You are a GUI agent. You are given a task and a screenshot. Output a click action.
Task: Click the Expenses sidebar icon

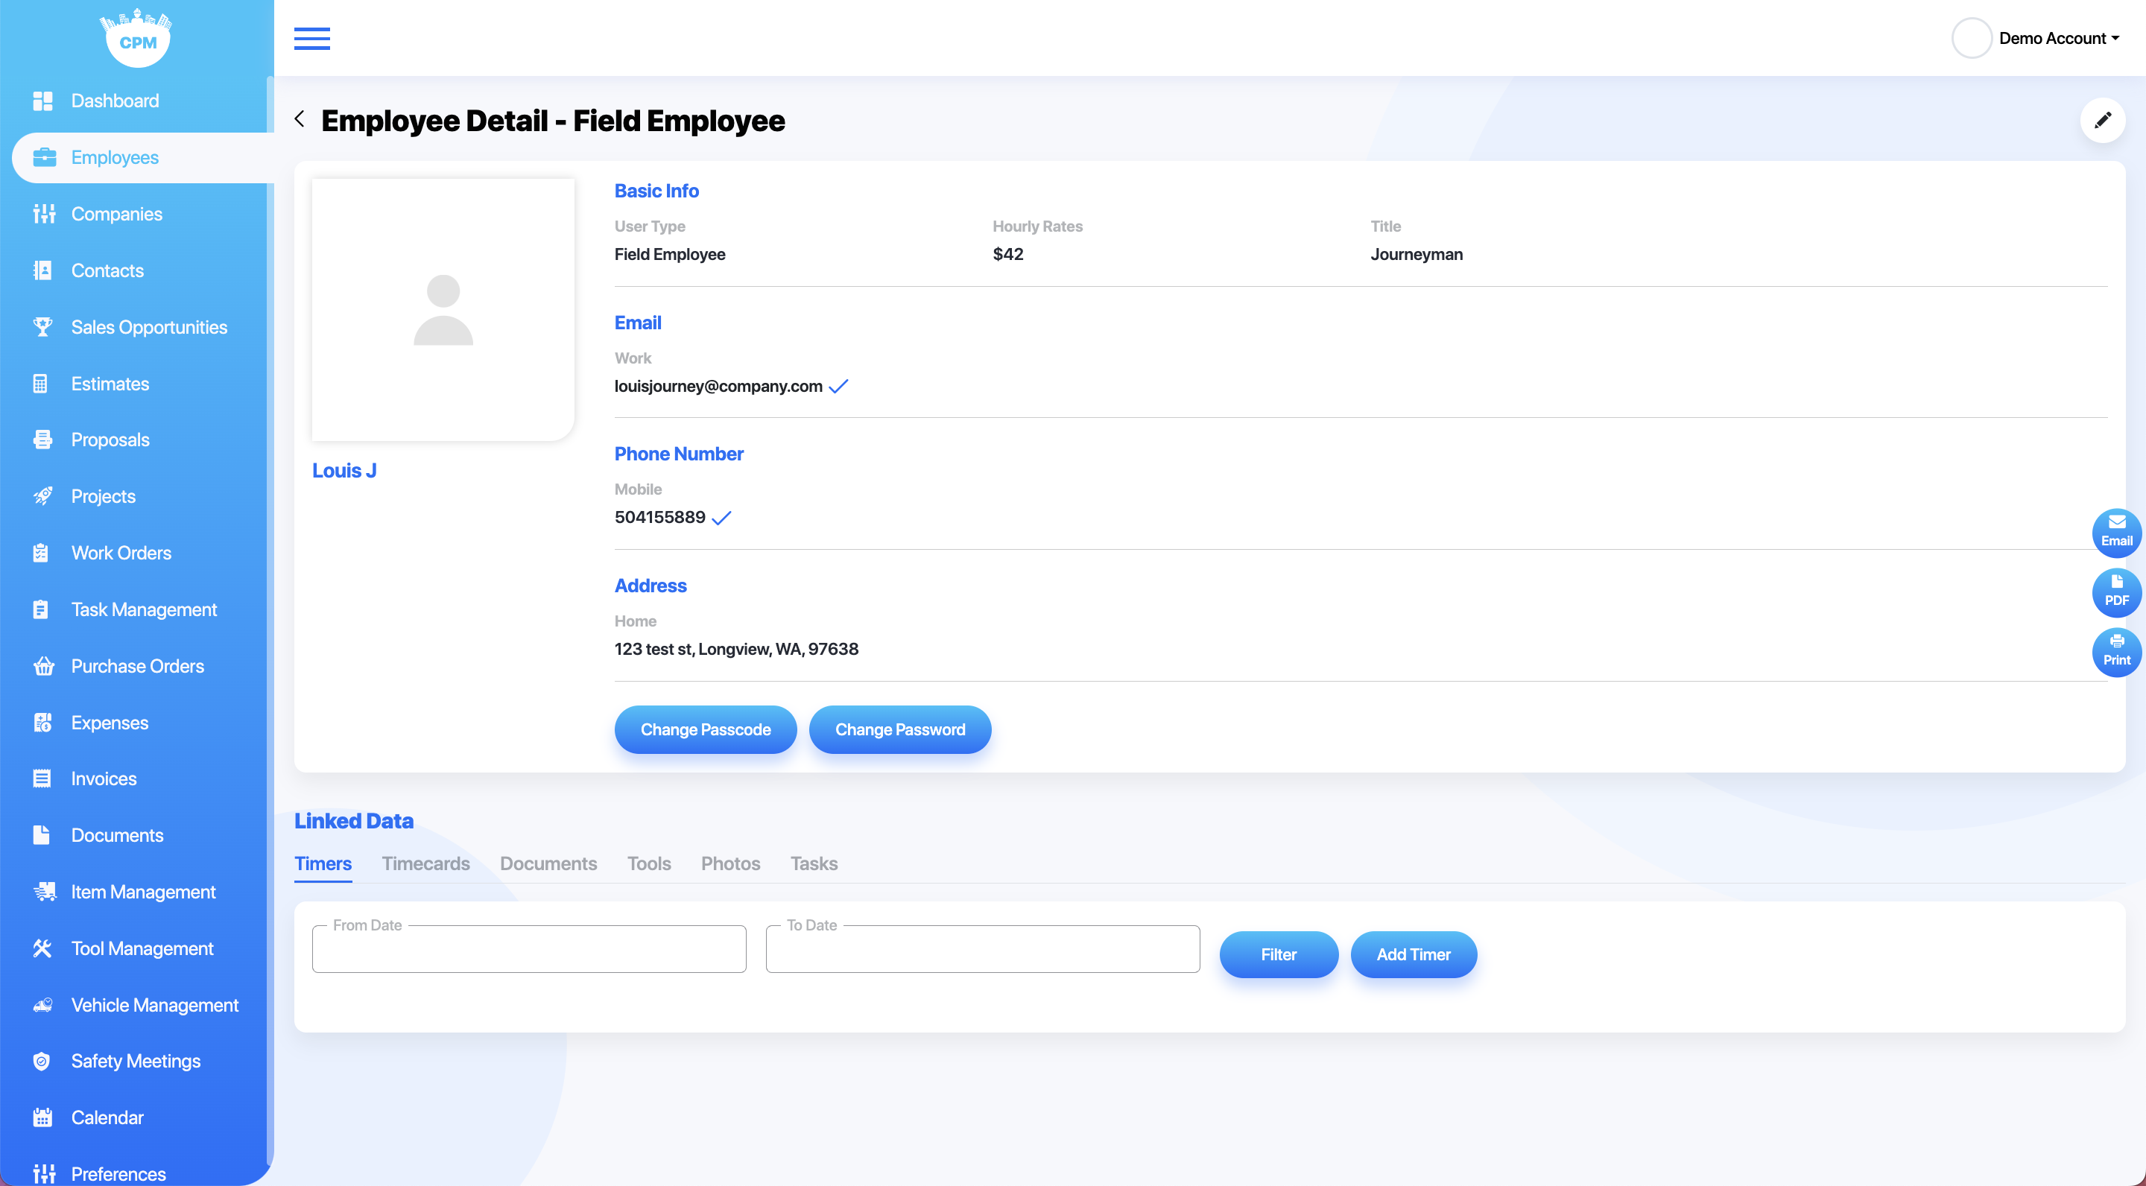tap(42, 723)
